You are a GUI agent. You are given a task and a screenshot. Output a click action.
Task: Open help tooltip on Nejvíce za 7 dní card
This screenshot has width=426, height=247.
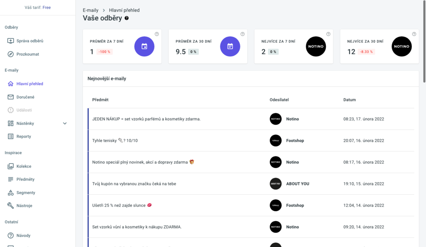coord(328,34)
